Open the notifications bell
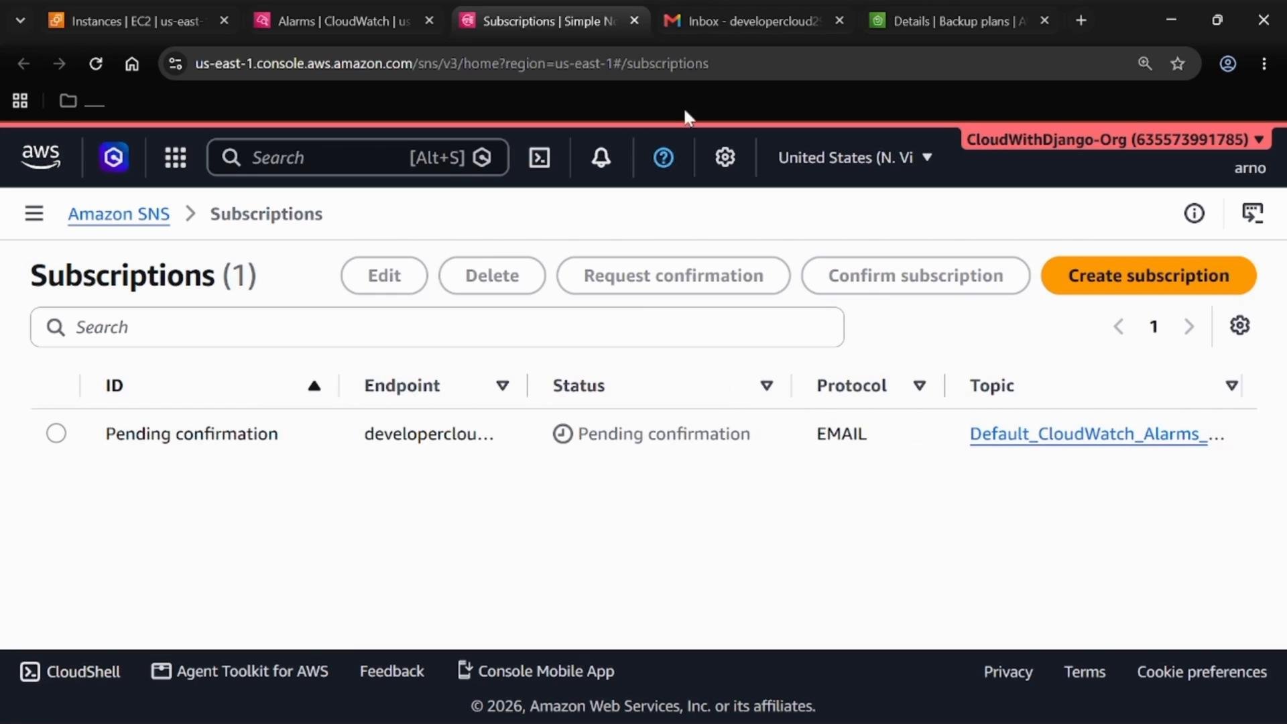This screenshot has width=1287, height=724. (x=601, y=158)
